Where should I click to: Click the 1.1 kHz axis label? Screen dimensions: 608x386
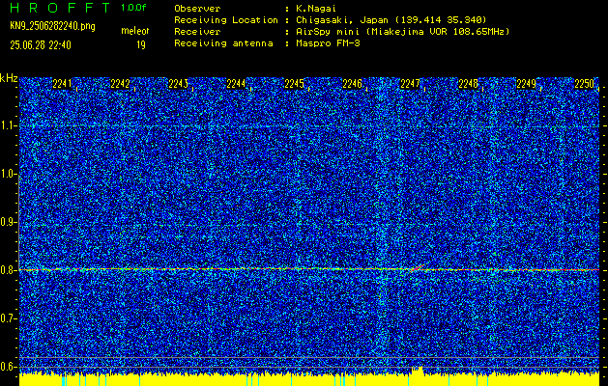[x=8, y=125]
